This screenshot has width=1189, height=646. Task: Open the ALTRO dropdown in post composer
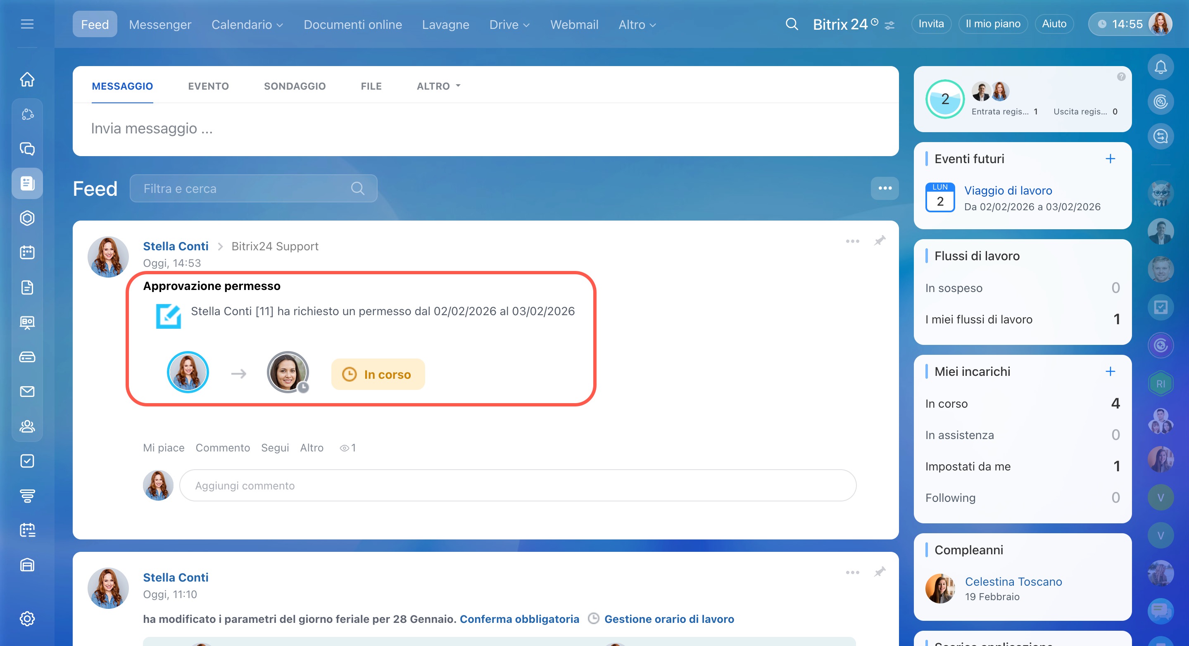click(x=438, y=86)
